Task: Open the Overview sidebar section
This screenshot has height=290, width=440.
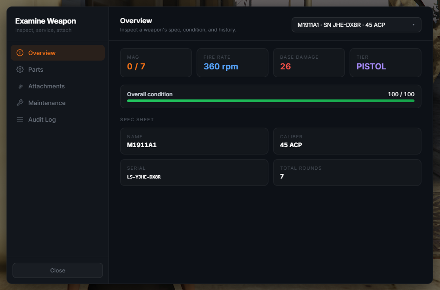Action: pos(57,53)
